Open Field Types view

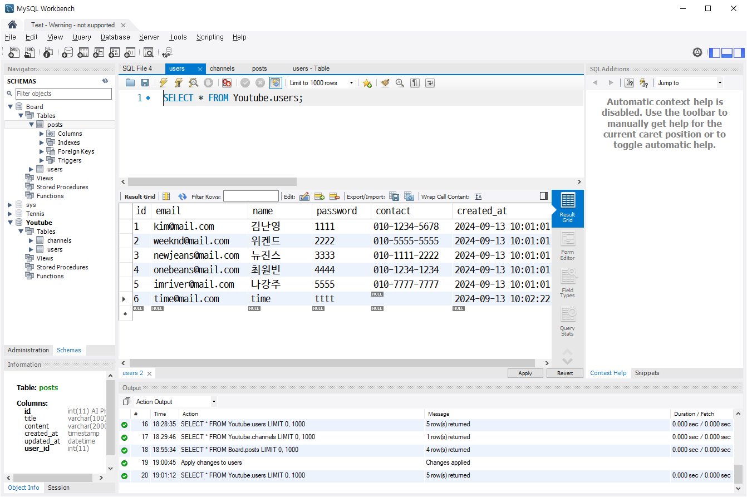pyautogui.click(x=568, y=284)
